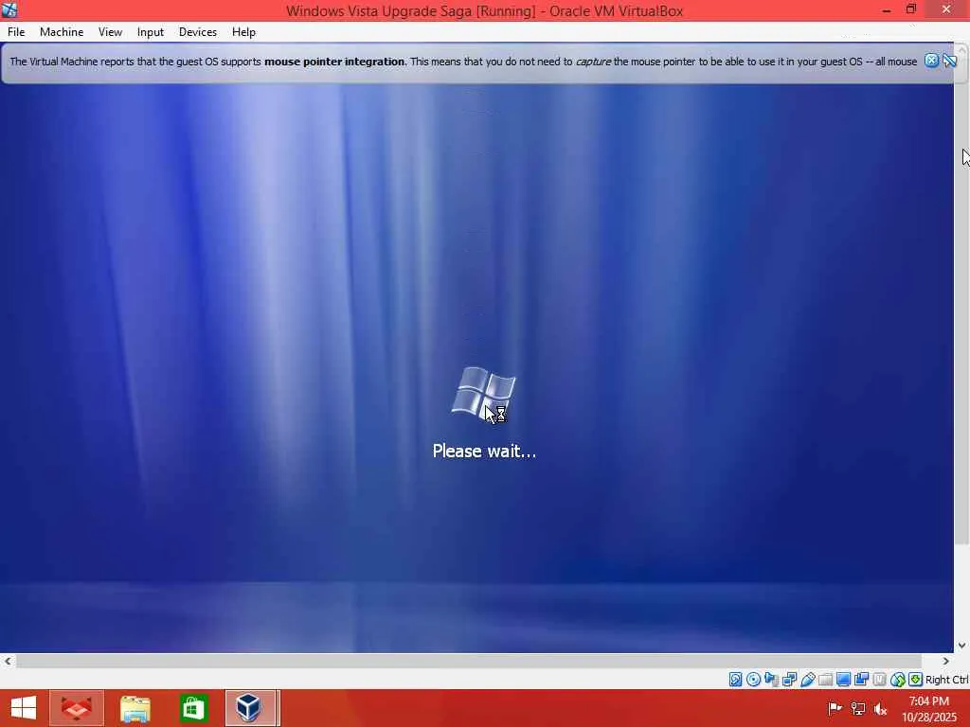Open the Windows Start button
The height and width of the screenshot is (727, 970).
point(24,708)
